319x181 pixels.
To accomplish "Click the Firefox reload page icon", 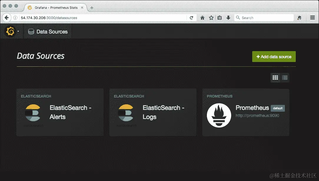I will tap(192, 18).
